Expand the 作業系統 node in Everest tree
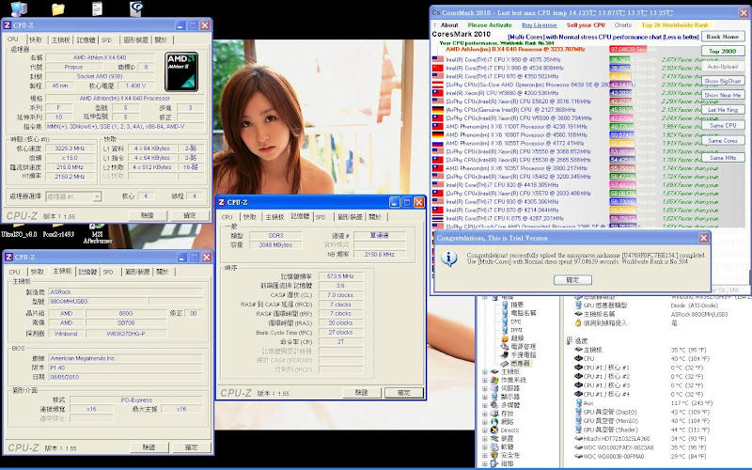The image size is (752, 470). (x=485, y=380)
